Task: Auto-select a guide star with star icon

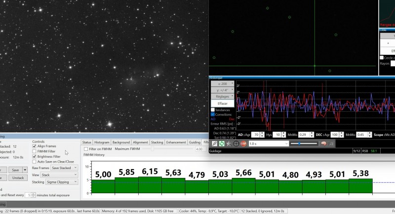Action: point(229,144)
